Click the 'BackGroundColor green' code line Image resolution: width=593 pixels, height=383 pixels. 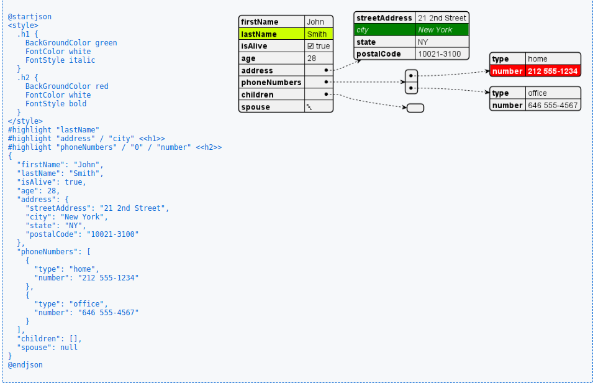pos(71,43)
